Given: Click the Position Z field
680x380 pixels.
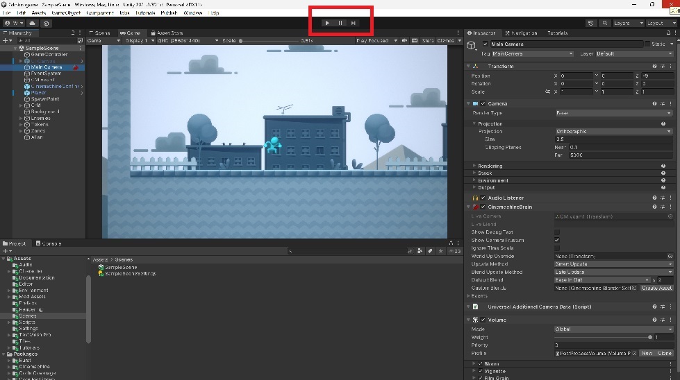Looking at the screenshot, I should pyautogui.click(x=657, y=76).
